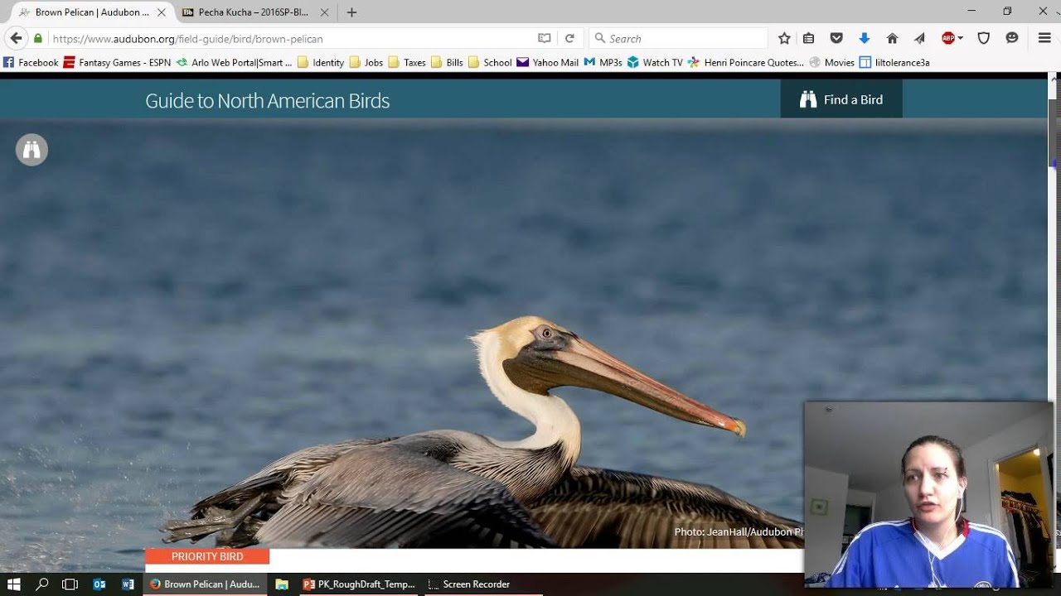Click the Find a Bird button

tap(841, 99)
